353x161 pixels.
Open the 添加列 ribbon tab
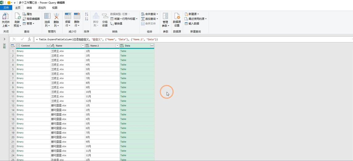[x=42, y=8]
